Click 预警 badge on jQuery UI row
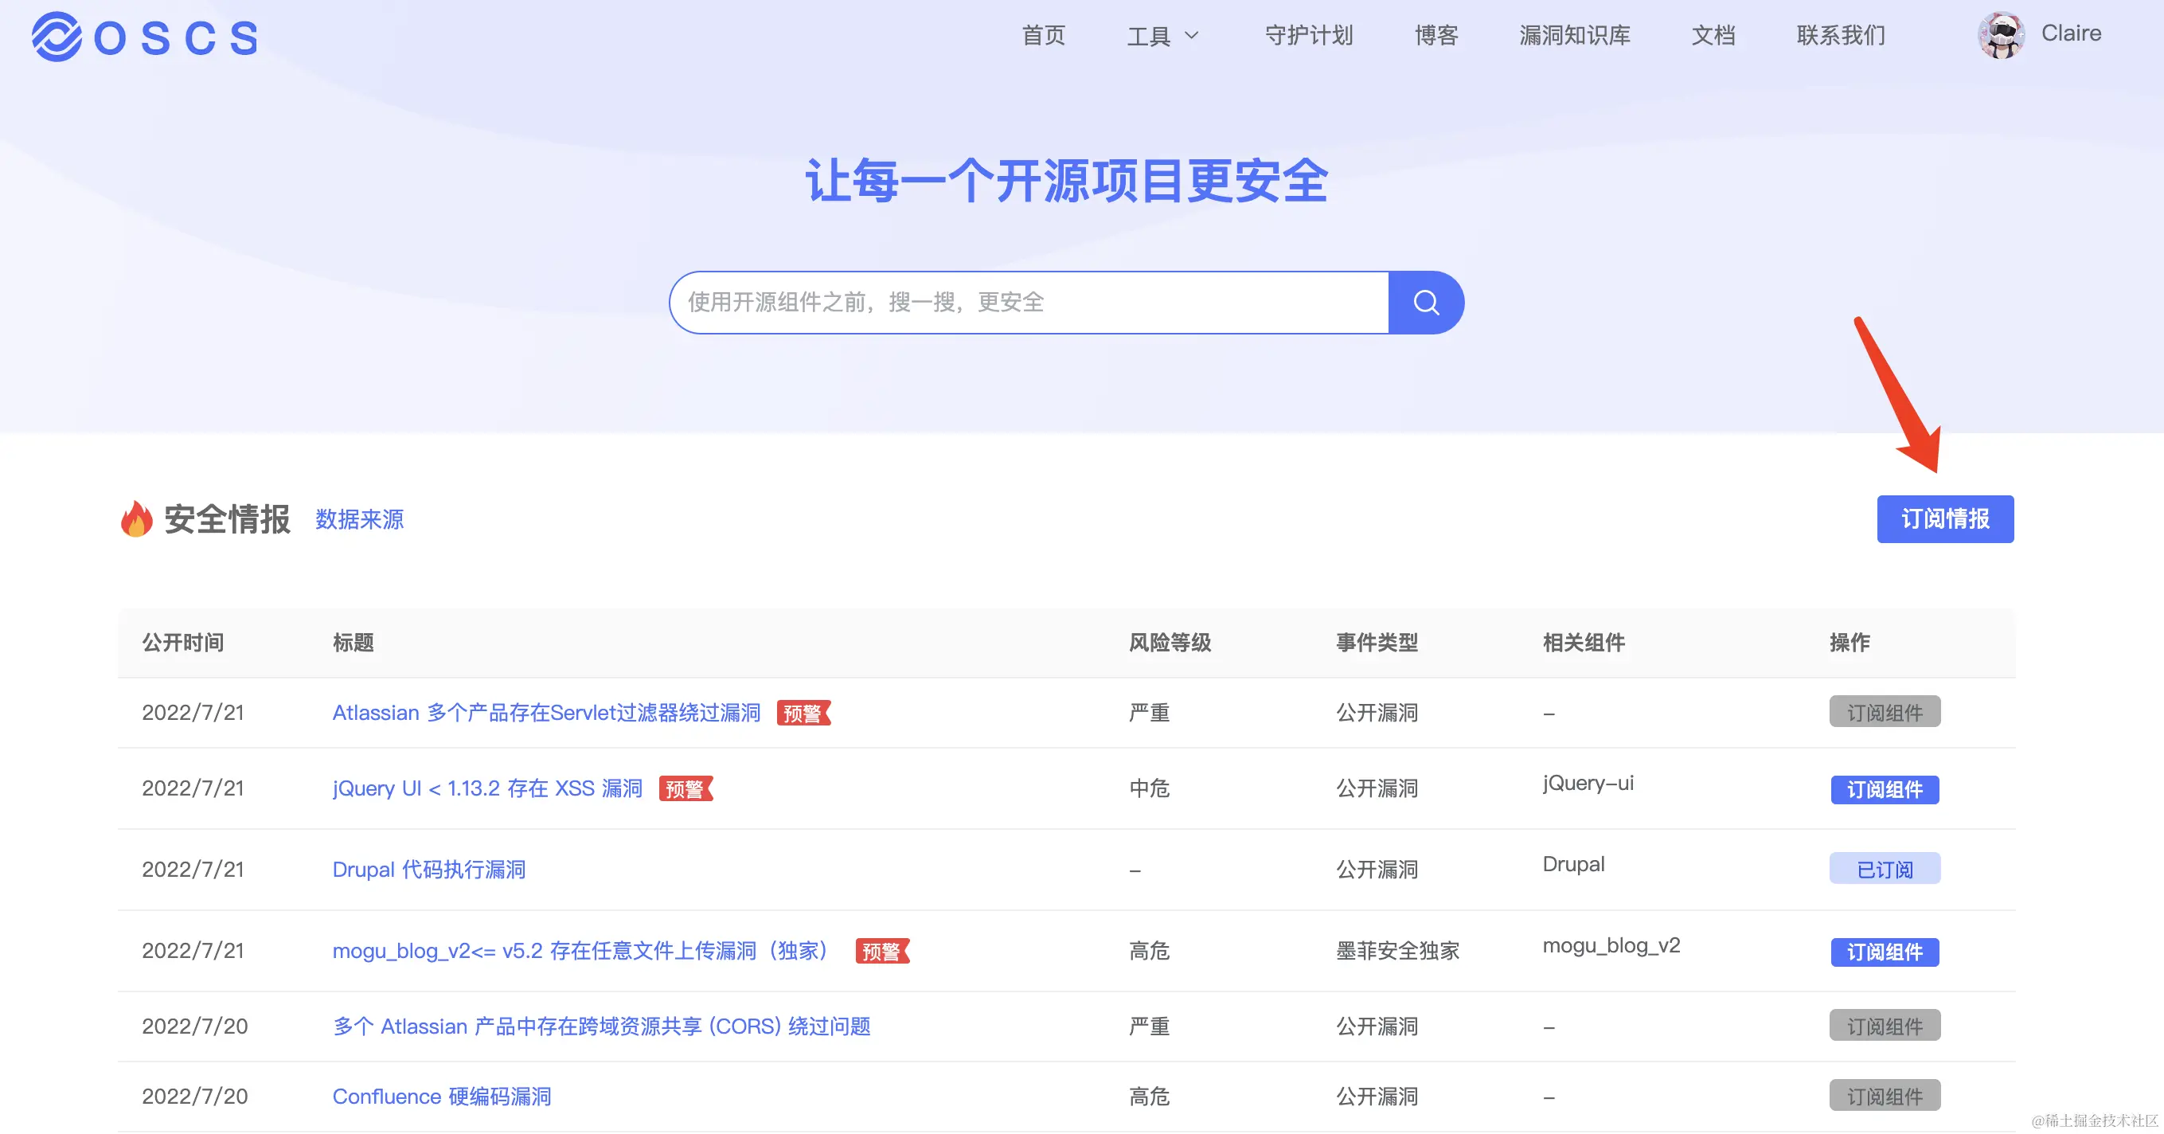 [x=686, y=788]
